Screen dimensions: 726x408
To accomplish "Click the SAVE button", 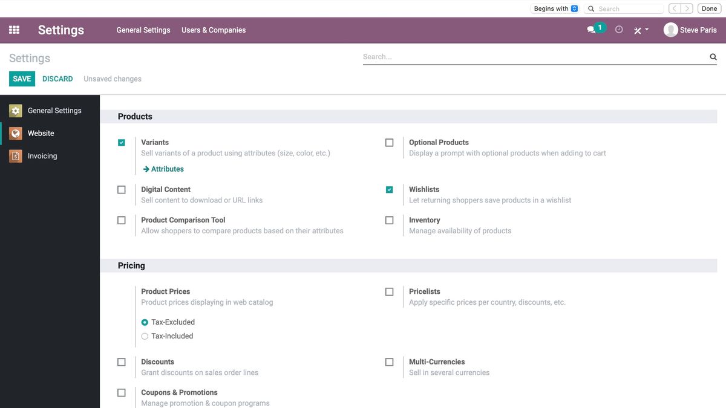I will pos(22,79).
